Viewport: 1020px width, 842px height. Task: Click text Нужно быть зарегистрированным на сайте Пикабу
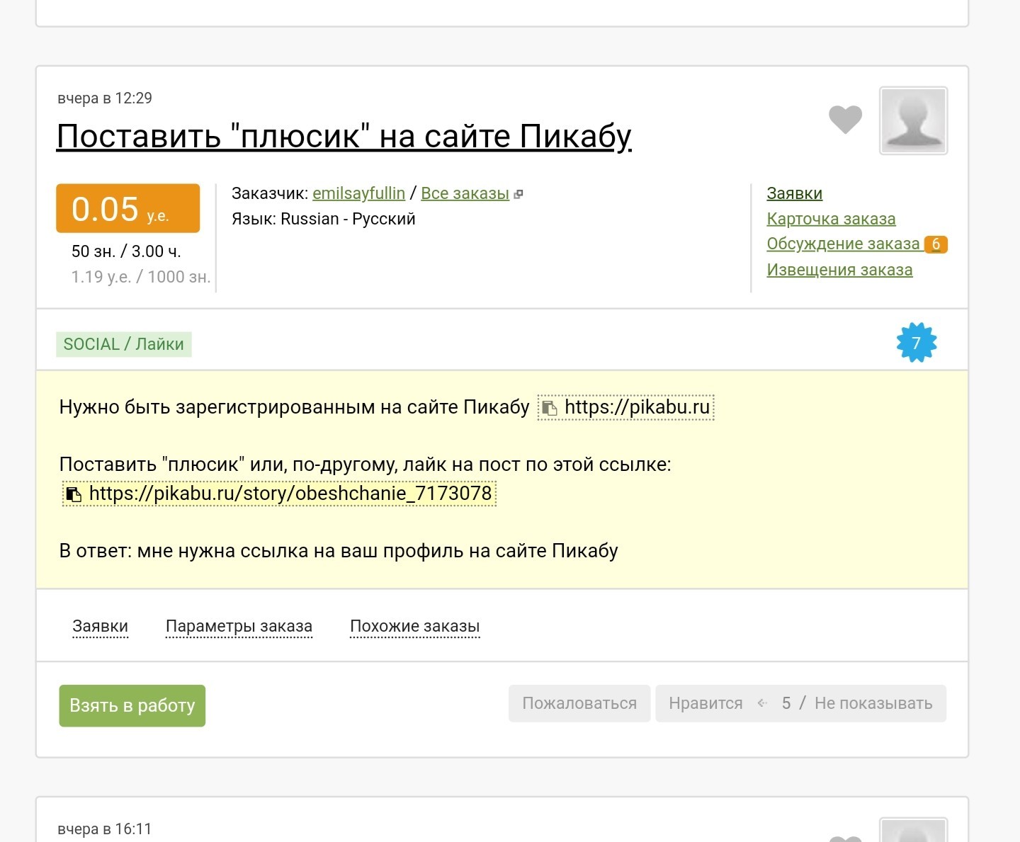click(x=295, y=407)
